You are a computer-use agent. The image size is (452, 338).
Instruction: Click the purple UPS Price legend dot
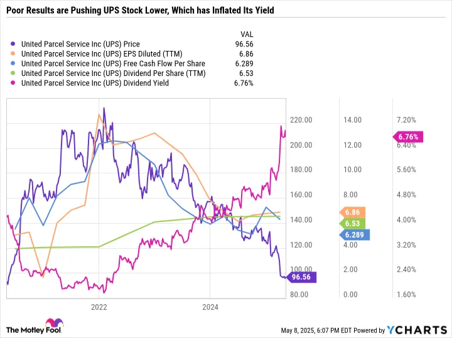pos(13,44)
